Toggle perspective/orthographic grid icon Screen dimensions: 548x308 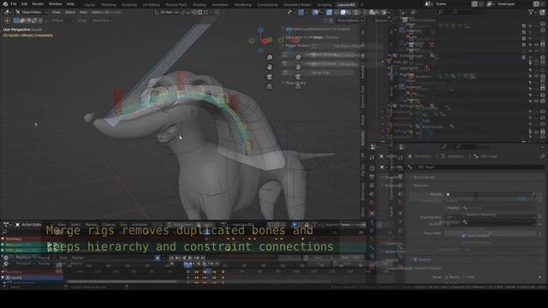[270, 86]
